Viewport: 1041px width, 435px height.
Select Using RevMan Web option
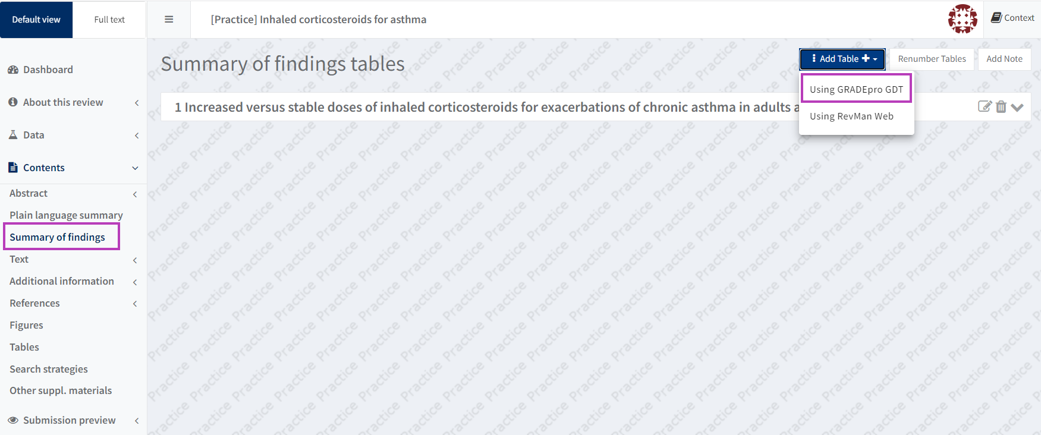[851, 116]
